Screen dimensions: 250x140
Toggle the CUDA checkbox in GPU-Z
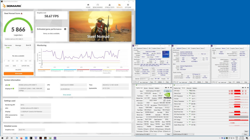[150, 129]
